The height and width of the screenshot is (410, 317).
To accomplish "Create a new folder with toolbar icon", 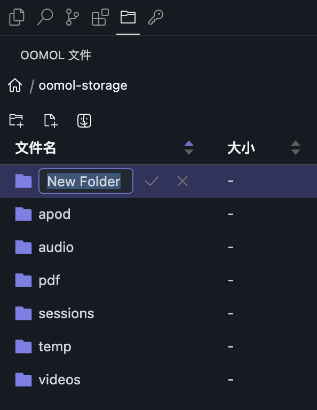I will click(x=16, y=121).
